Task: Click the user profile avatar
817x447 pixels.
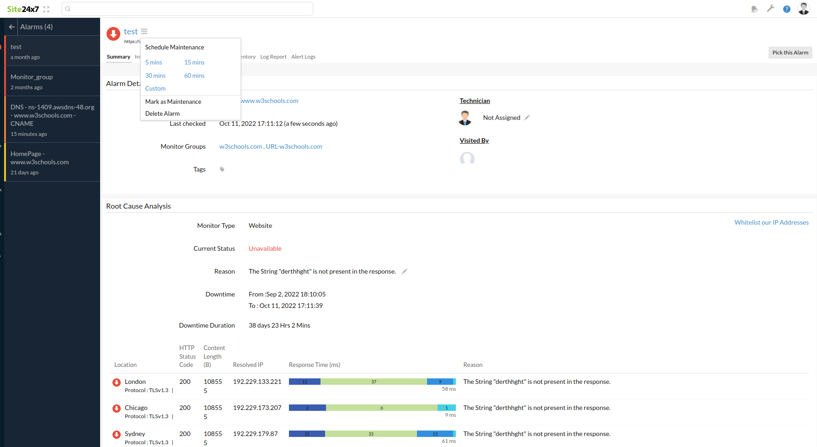Action: [x=803, y=9]
